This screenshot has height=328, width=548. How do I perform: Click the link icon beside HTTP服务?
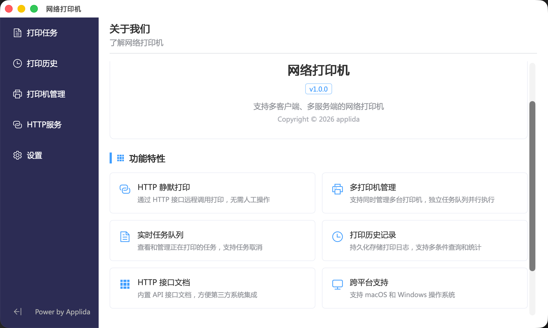tap(18, 125)
